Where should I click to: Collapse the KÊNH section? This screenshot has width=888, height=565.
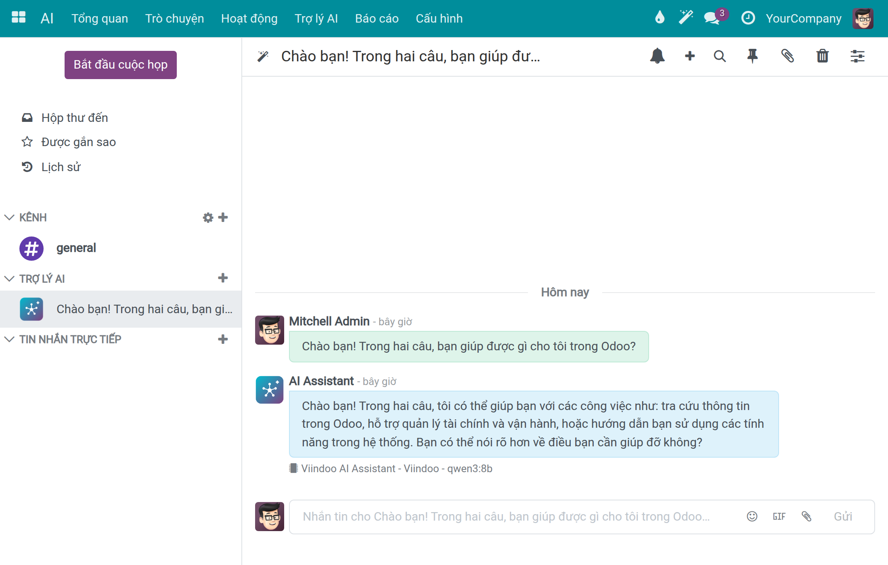coord(9,218)
